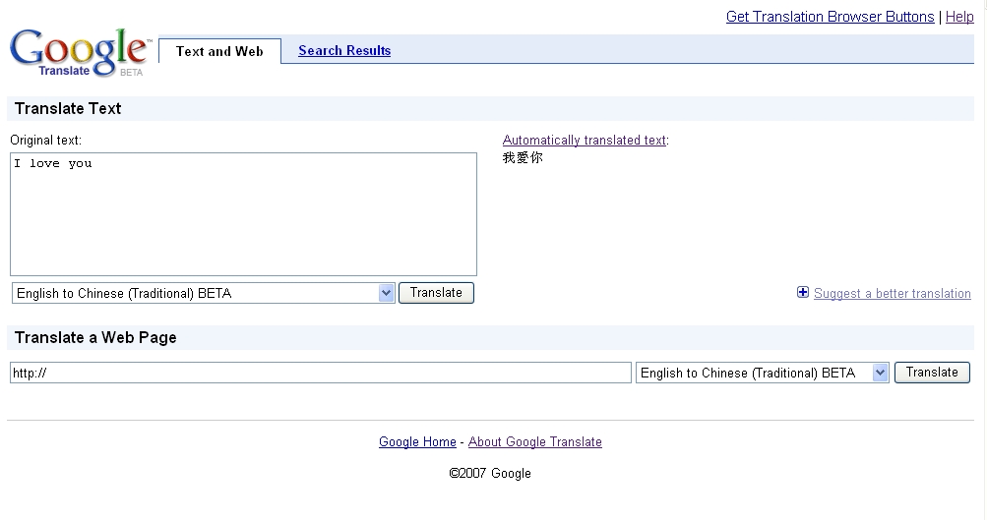Open the Text and Web tab
The height and width of the screenshot is (520, 987).
pos(219,51)
